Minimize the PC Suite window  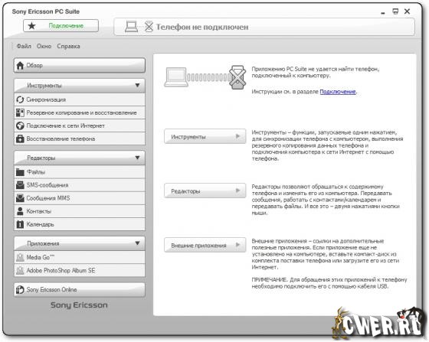pyautogui.click(x=383, y=13)
